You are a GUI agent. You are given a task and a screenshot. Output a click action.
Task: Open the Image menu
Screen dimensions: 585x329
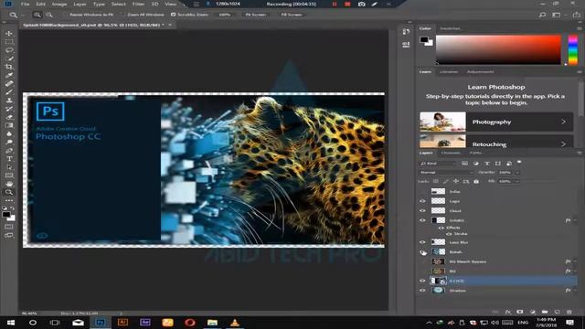coord(58,4)
